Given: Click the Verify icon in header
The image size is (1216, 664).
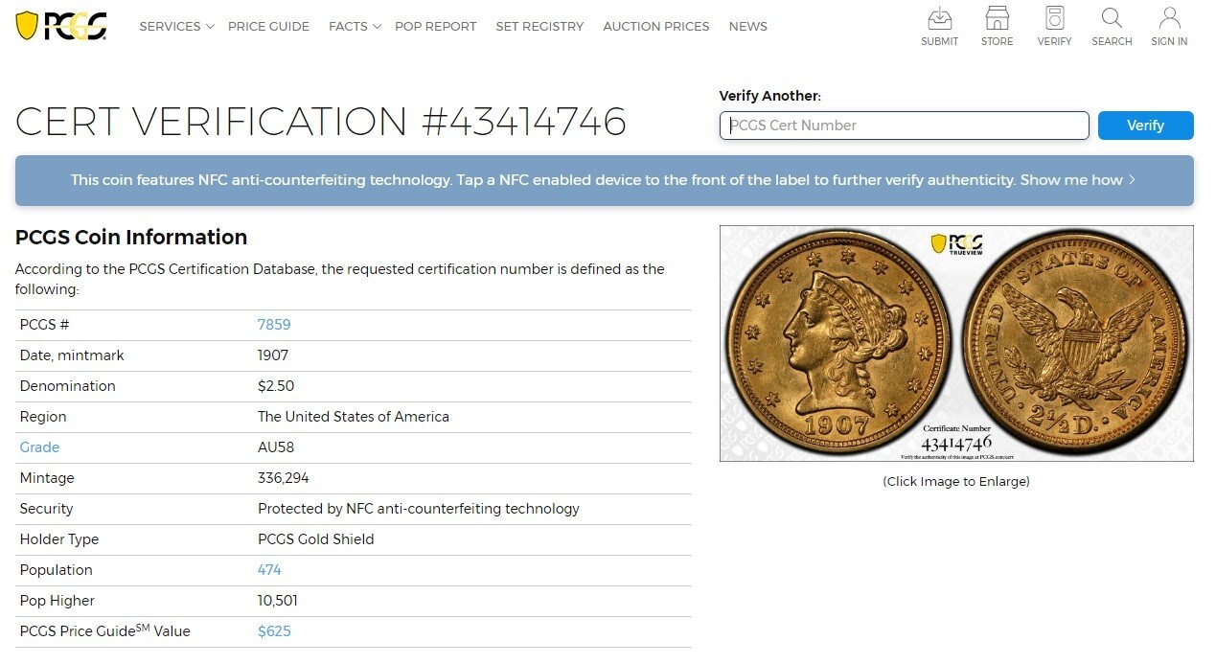Looking at the screenshot, I should pyautogui.click(x=1054, y=18).
